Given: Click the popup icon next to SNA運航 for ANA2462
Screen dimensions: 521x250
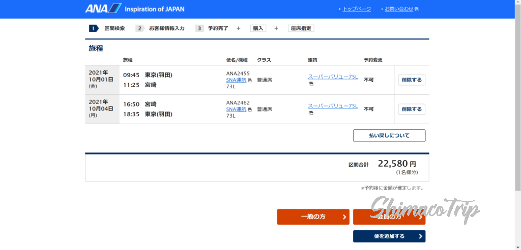Looking at the screenshot, I should pyautogui.click(x=250, y=109).
